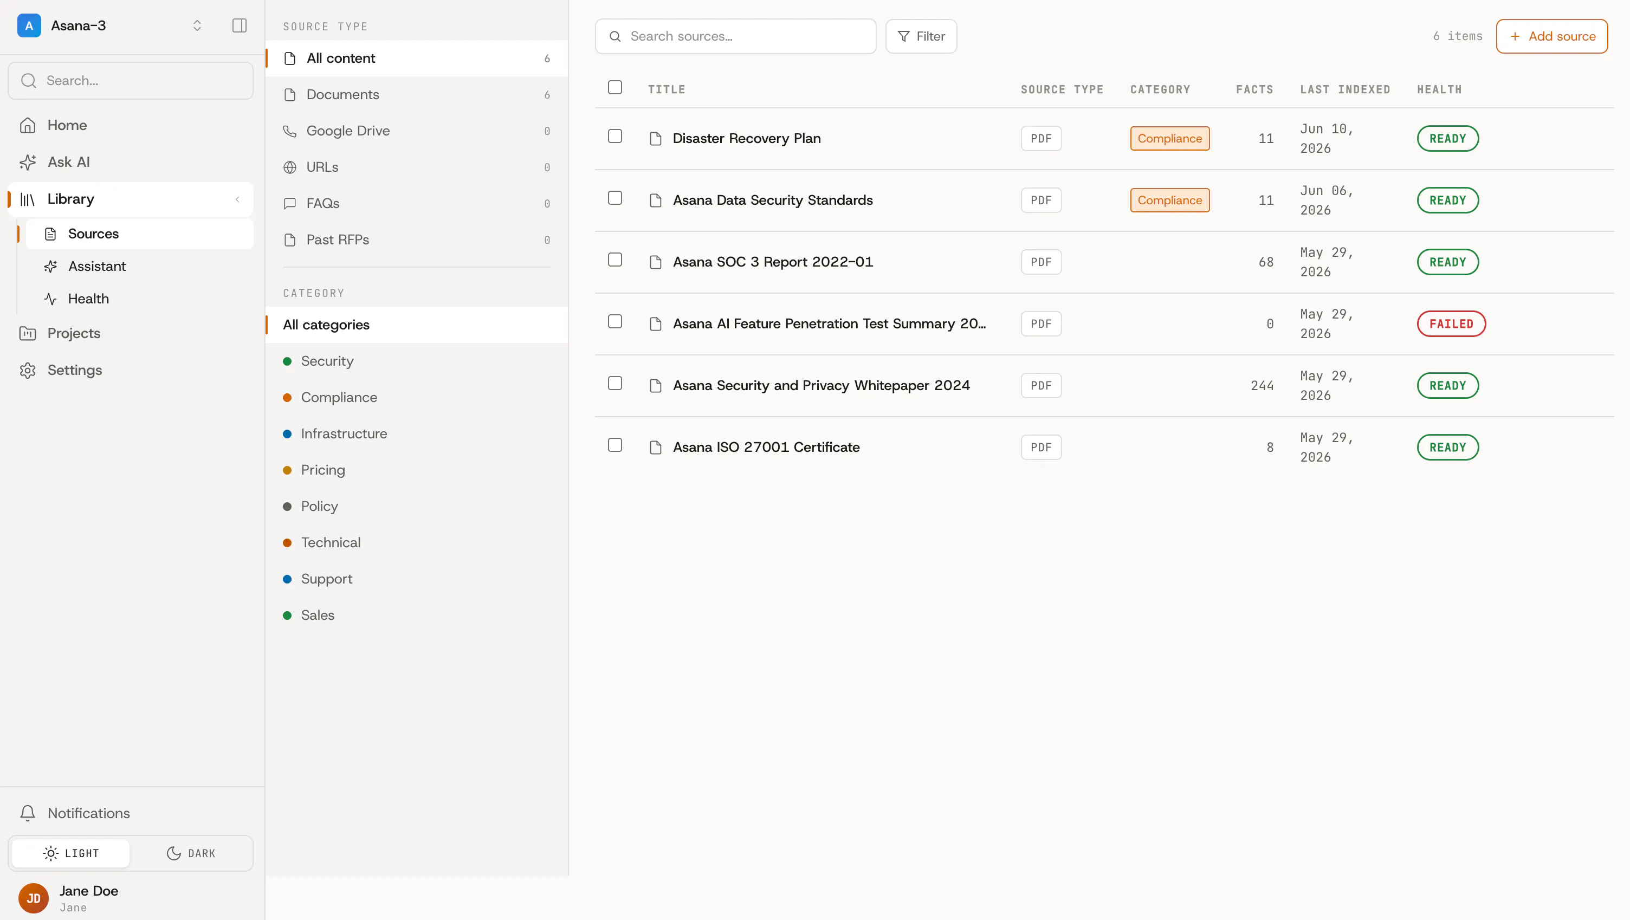Switch to Dark theme
1630x920 pixels.
point(190,853)
